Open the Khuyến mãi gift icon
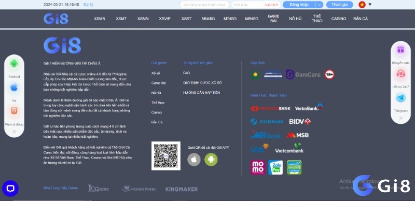Image resolution: width=415 pixels, height=201 pixels. click(400, 49)
